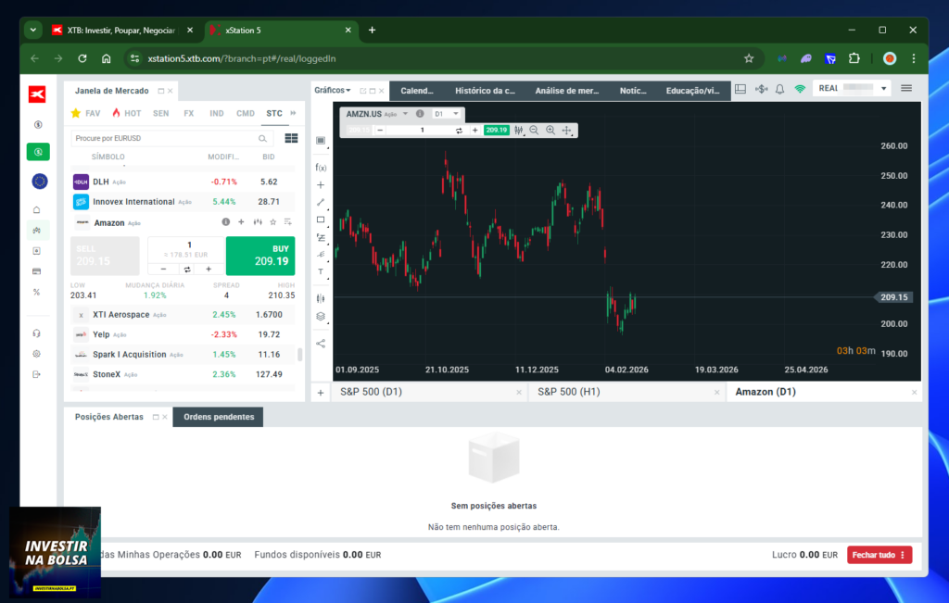
Task: Click the EU flag icon in the sidebar
Action: click(x=39, y=181)
